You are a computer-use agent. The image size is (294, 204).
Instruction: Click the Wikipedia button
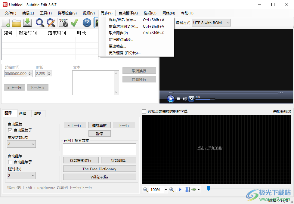(99, 177)
